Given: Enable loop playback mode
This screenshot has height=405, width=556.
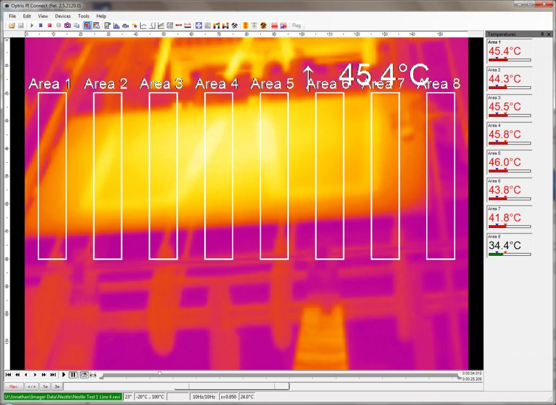Looking at the screenshot, I should click(84, 375).
